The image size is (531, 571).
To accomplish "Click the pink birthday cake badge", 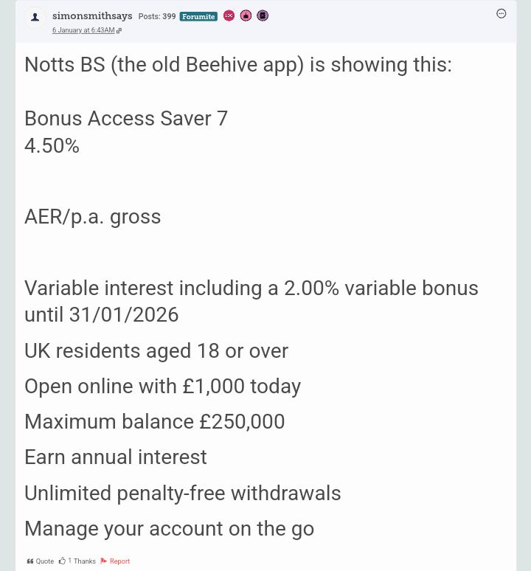I will point(246,15).
